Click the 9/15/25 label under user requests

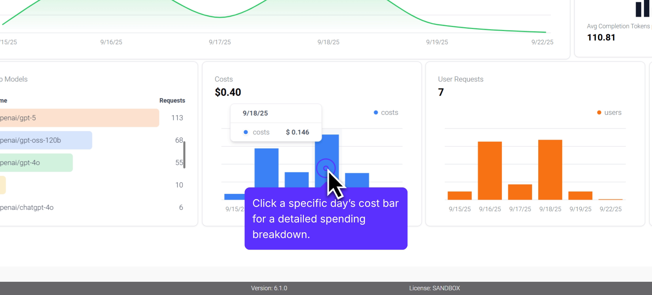pos(460,209)
